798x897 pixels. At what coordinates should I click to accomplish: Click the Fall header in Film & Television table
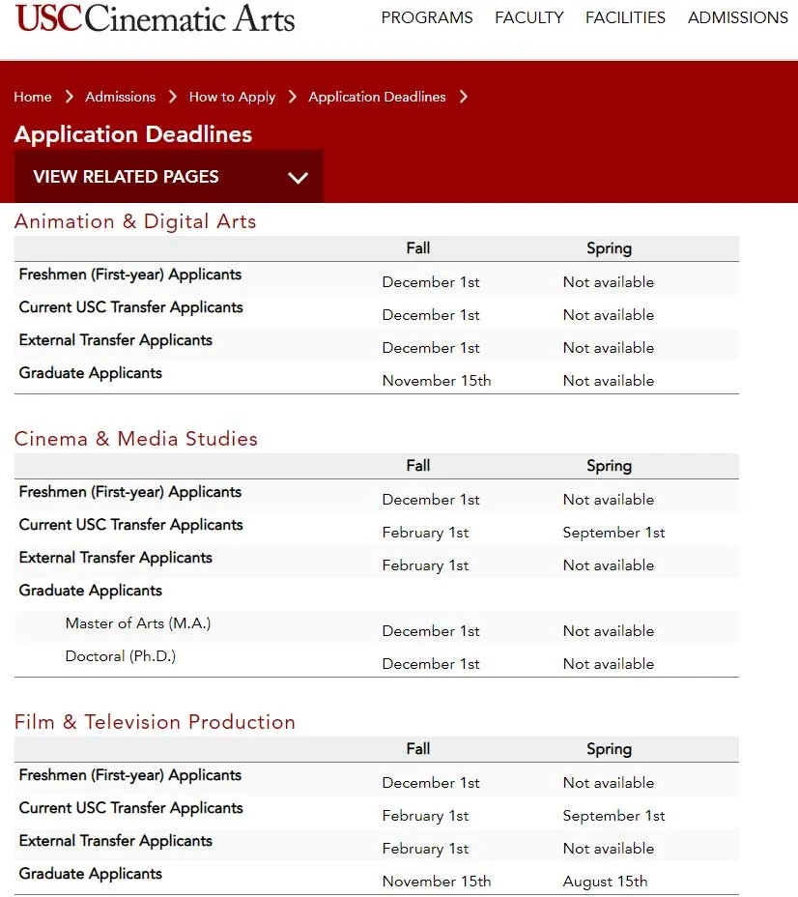(418, 749)
